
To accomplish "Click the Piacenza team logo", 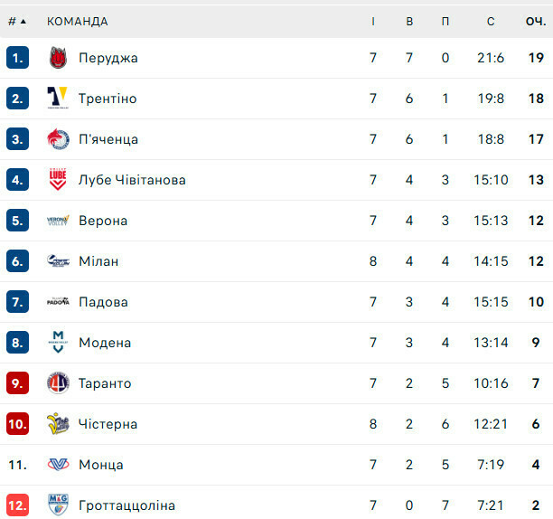I will coord(58,139).
